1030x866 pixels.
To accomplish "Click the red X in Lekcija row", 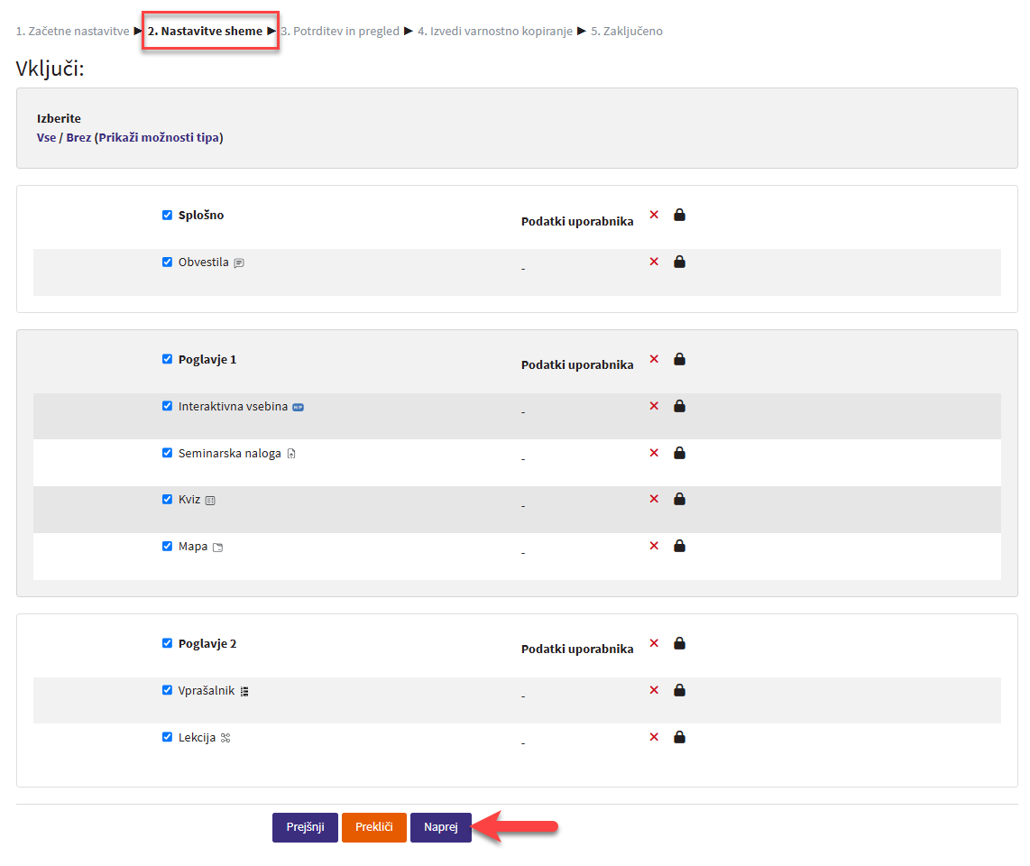I will (654, 737).
